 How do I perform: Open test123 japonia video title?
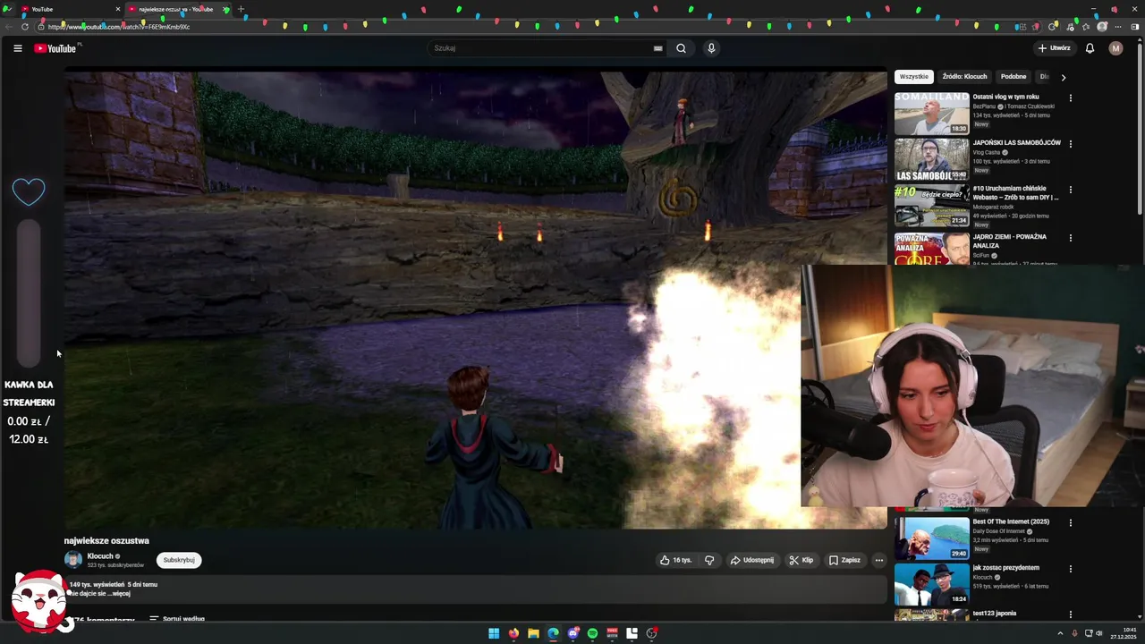995,614
